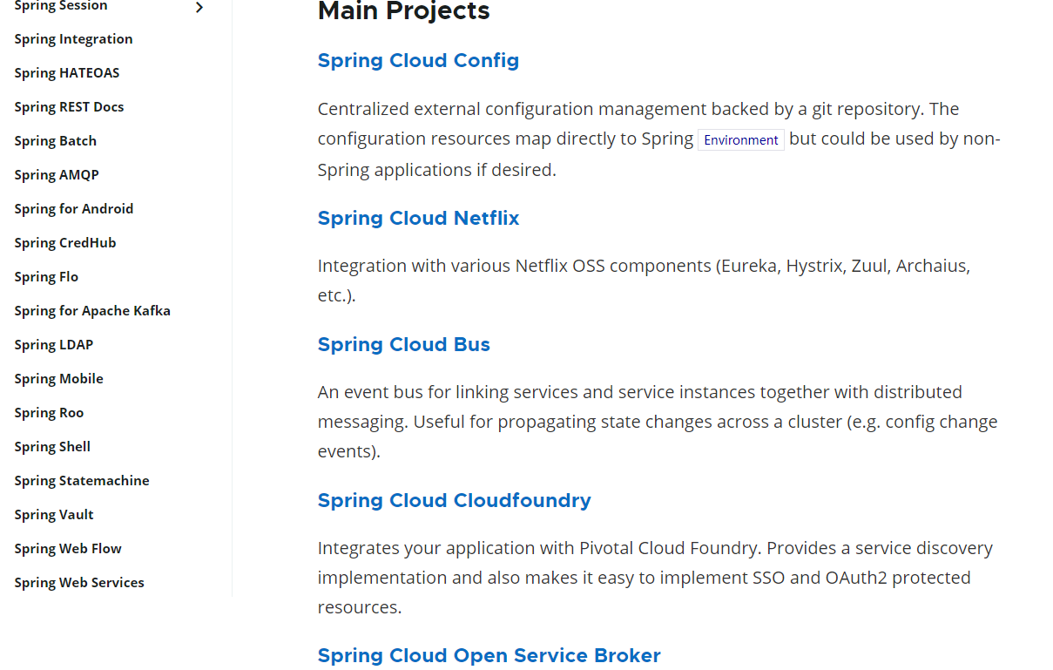This screenshot has height=670, width=1053.
Task: Open Spring for Android sidebar link
Action: point(74,209)
